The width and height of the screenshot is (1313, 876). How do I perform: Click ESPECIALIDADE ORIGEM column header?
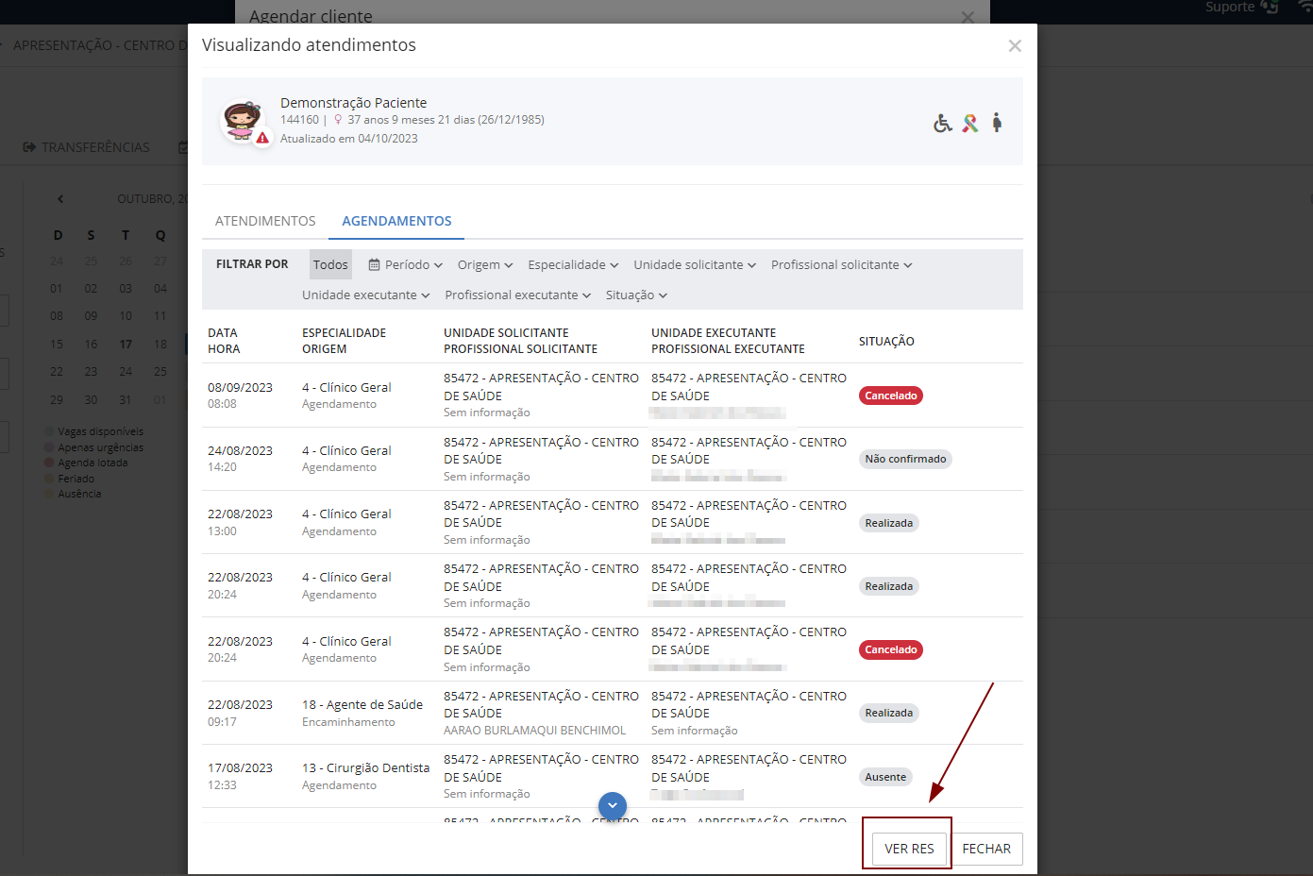click(x=344, y=341)
